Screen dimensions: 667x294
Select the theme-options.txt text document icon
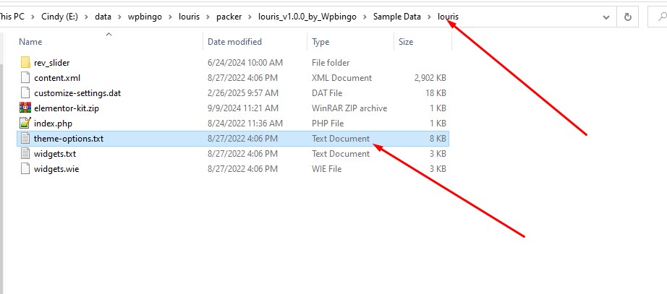coord(25,139)
